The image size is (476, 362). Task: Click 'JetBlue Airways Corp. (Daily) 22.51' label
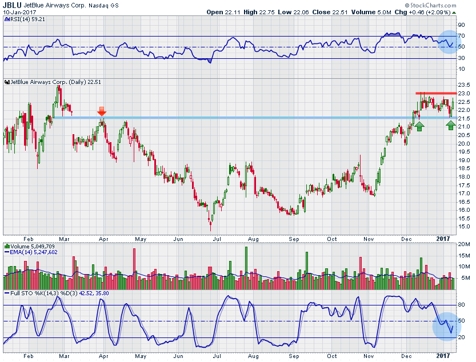click(x=55, y=82)
